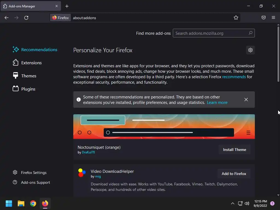Open File Explorer from the taskbar
Image resolution: width=280 pixels, height=210 pixels.
(21, 203)
